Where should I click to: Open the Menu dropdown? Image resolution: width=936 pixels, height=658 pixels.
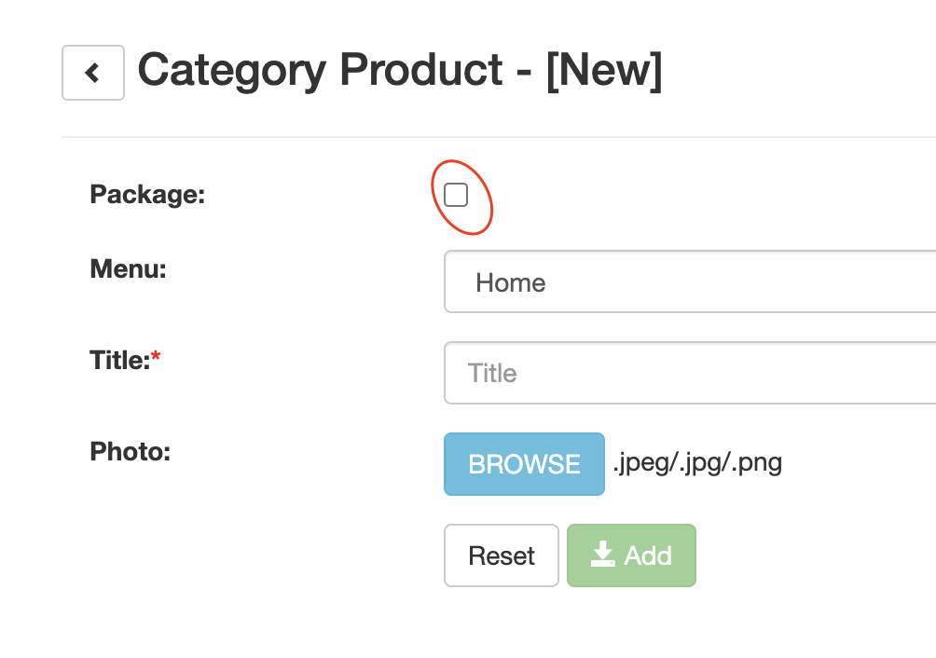[x=690, y=282]
